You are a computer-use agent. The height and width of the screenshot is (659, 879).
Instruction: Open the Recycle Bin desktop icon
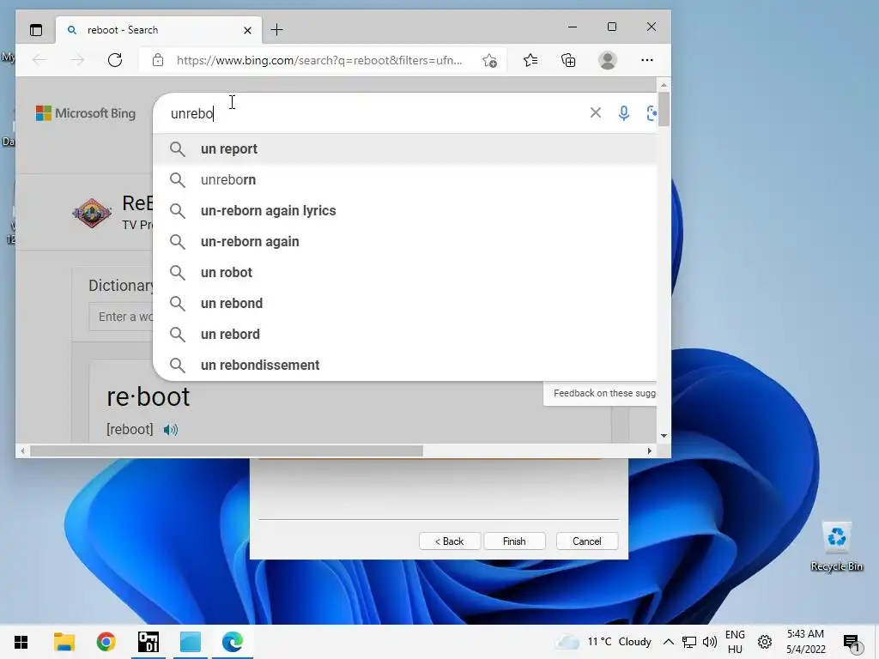pyautogui.click(x=836, y=547)
